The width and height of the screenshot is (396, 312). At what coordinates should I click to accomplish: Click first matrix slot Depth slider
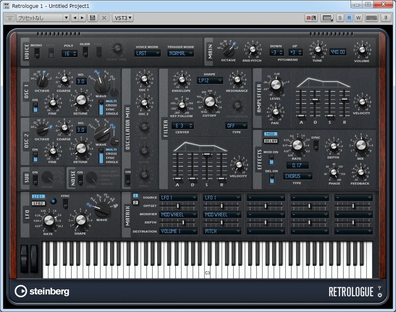tap(178, 223)
